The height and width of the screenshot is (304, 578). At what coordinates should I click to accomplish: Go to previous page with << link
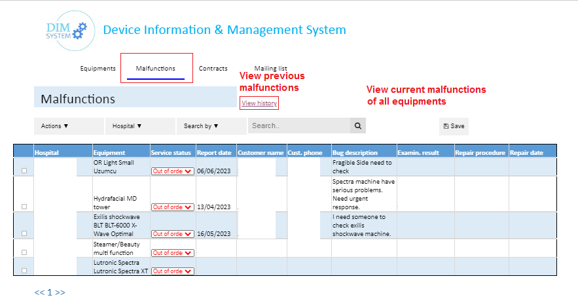(x=39, y=292)
